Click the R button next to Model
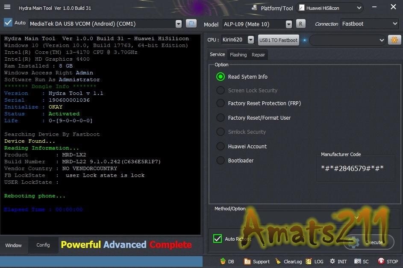 pos(300,24)
